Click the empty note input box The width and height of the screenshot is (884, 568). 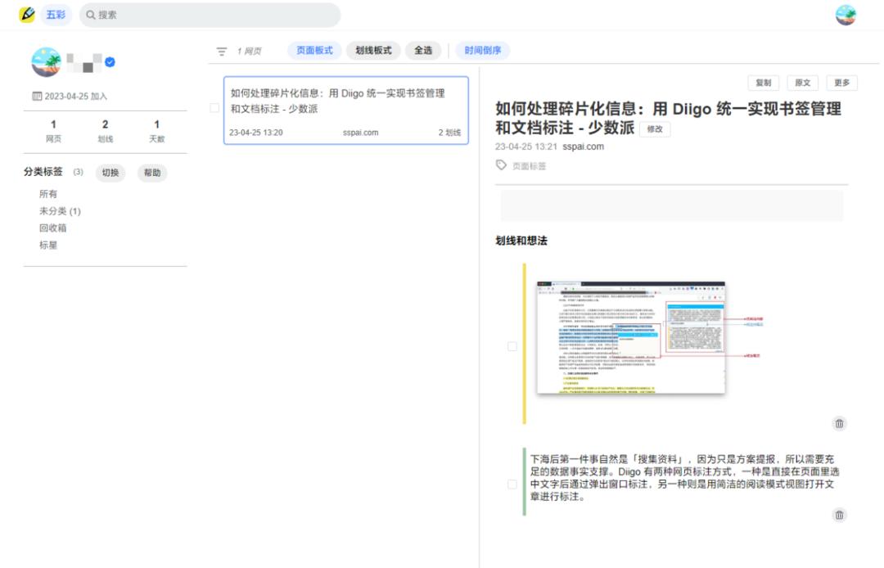[x=671, y=205]
